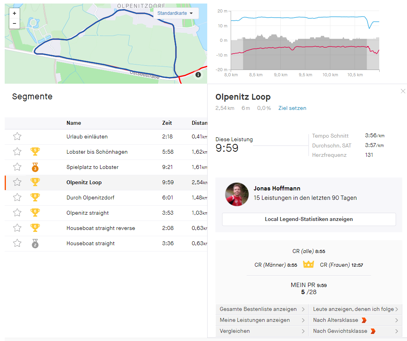Click silver medal icon for Houseboat straight
Viewport: 407px width, 341px height.
point(35,243)
